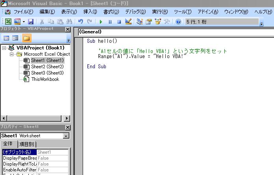
Task: Click View Object icon in project pane
Action: pyautogui.click(x=15, y=38)
